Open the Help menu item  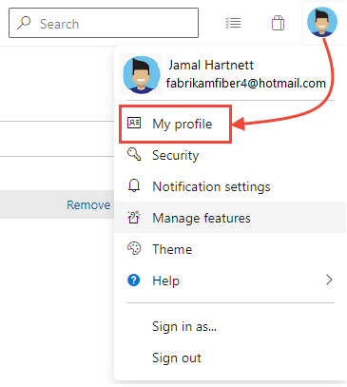pos(230,281)
